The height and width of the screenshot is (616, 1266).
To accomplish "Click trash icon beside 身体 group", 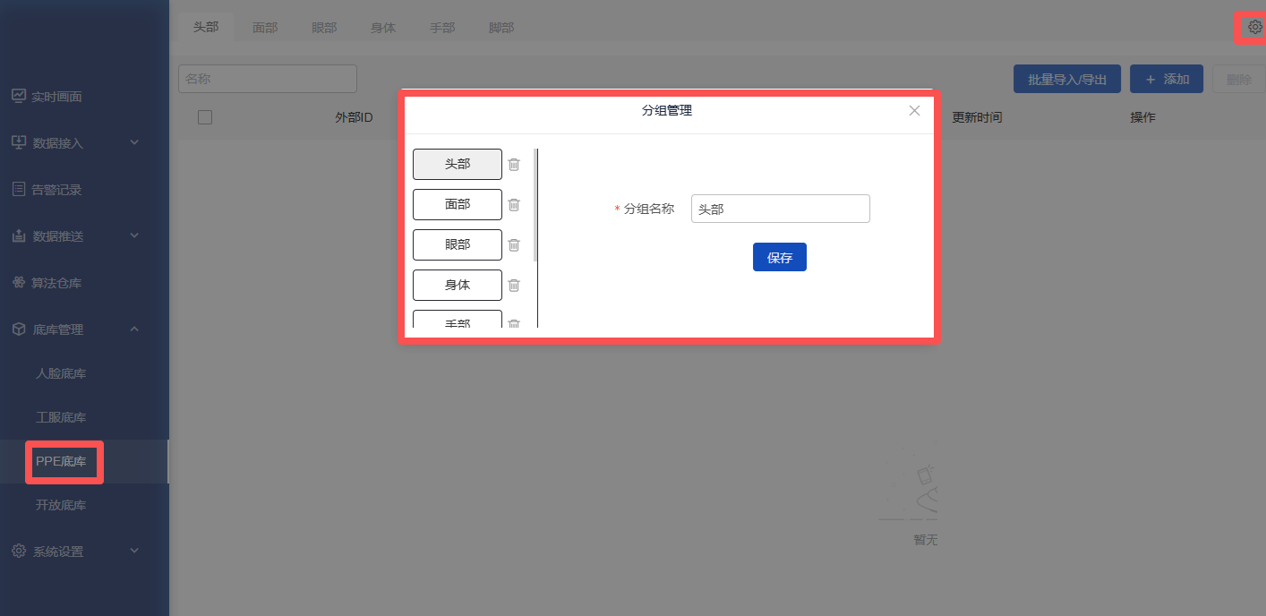I will click(514, 285).
